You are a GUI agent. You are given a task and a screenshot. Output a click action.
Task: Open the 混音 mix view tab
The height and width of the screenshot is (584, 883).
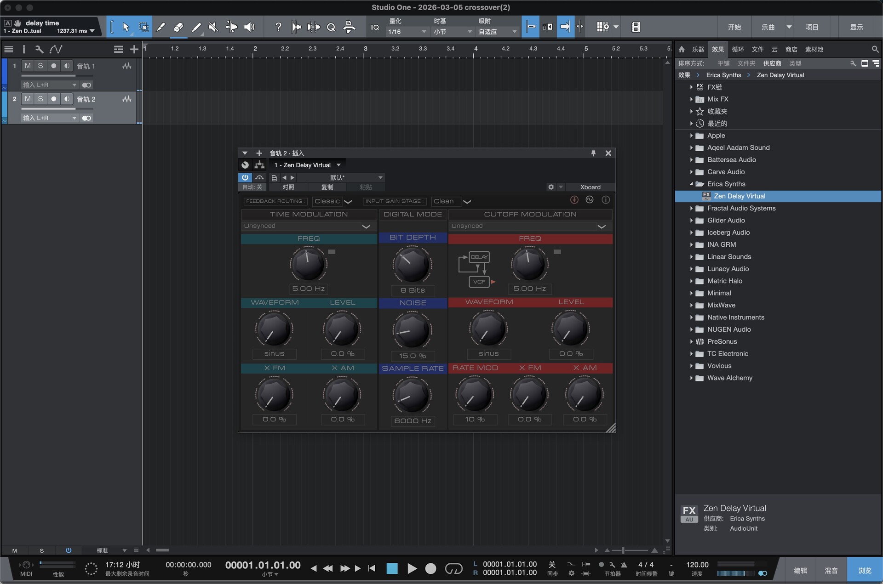click(x=831, y=570)
